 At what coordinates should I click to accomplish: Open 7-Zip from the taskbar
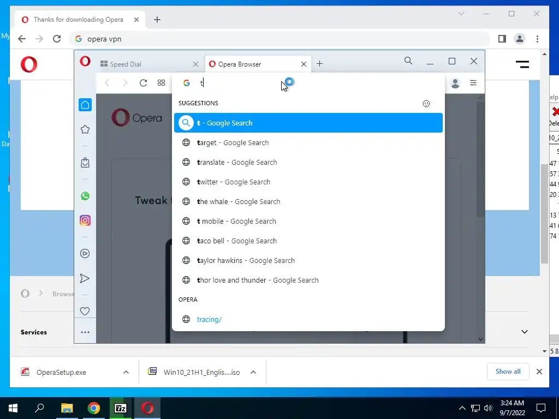pyautogui.click(x=121, y=408)
